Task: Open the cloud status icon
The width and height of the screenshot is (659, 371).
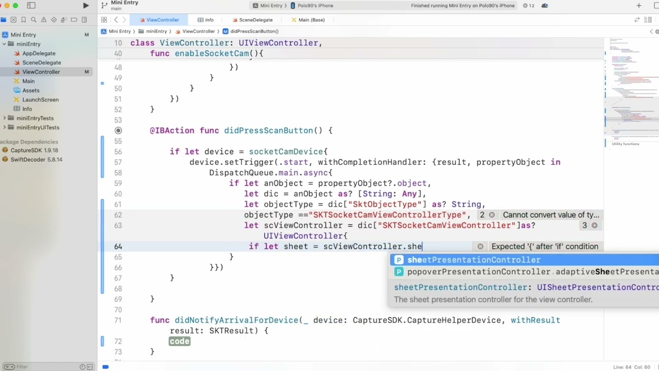Action: click(x=545, y=6)
